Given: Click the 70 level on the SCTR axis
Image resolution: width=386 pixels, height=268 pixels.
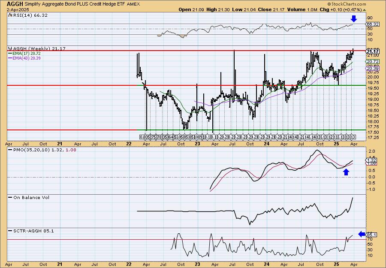Looking at the screenshot, I should coord(370,239).
